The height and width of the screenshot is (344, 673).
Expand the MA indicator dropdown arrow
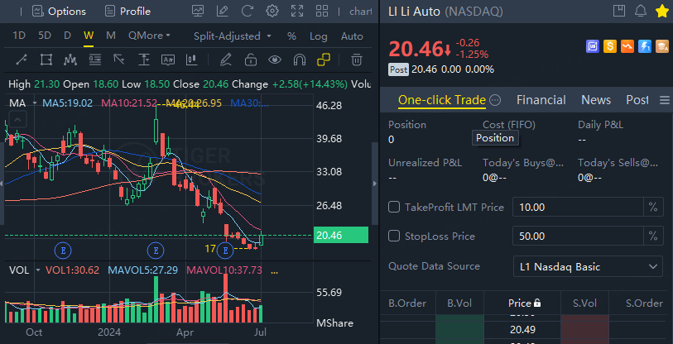coord(34,103)
